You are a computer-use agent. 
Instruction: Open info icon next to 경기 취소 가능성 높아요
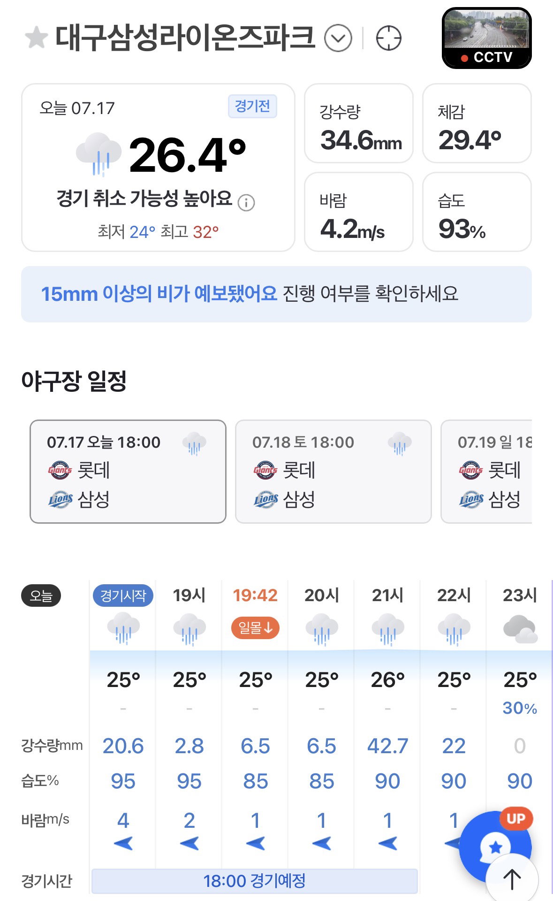click(246, 203)
